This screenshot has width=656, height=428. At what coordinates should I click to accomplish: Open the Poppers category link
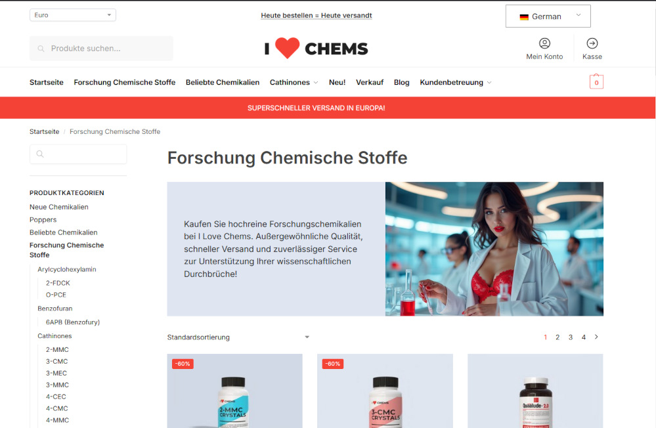pos(43,220)
